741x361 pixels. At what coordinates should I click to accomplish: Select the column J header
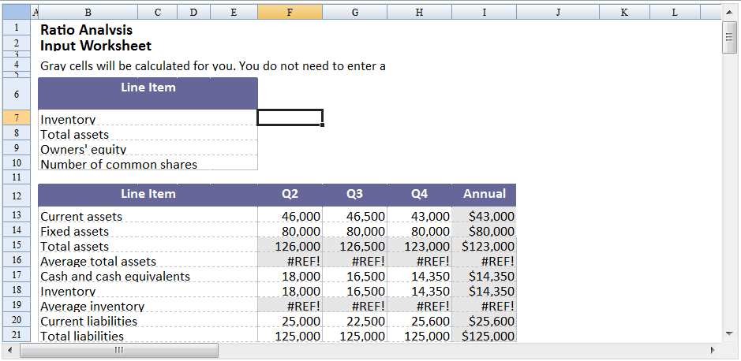(557, 12)
